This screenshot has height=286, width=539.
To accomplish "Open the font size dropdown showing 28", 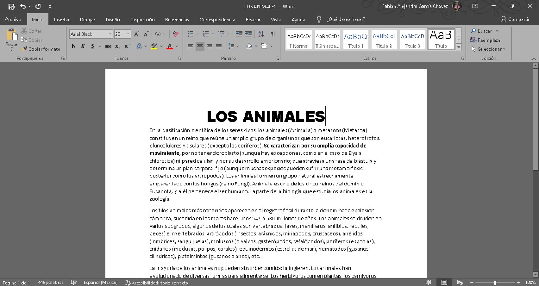I will coord(128,34).
